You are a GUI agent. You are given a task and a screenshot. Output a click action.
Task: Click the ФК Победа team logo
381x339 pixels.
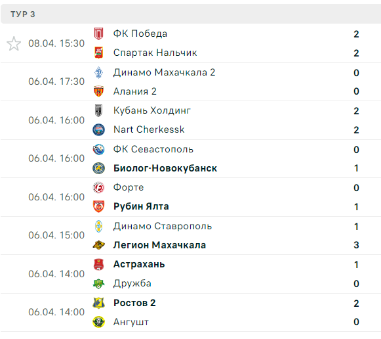coord(98,34)
